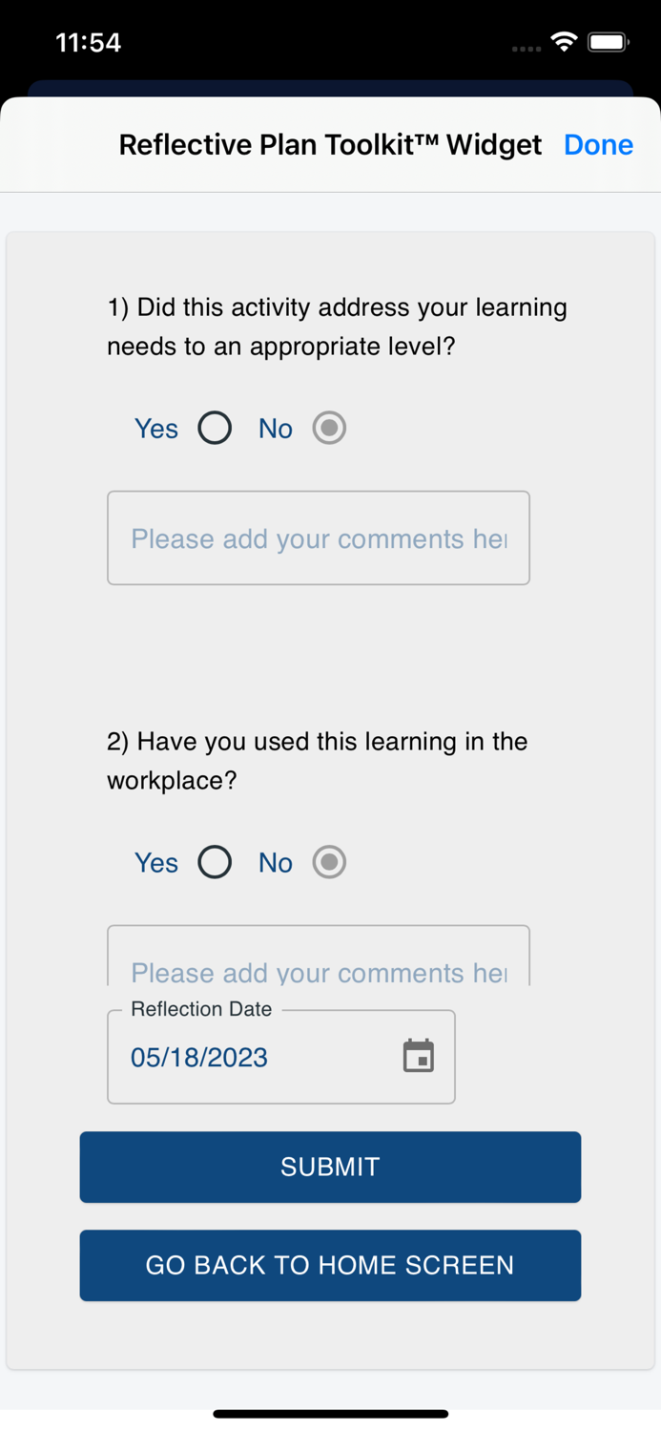Tap the Wi-Fi status icon
This screenshot has height=1432, width=661.
coord(563,41)
